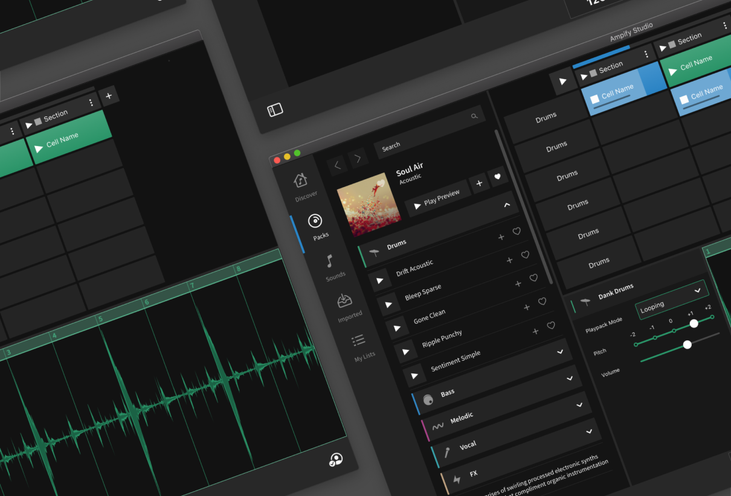Open the Looping playback mode dropdown
This screenshot has height=496, width=731.
(x=672, y=299)
